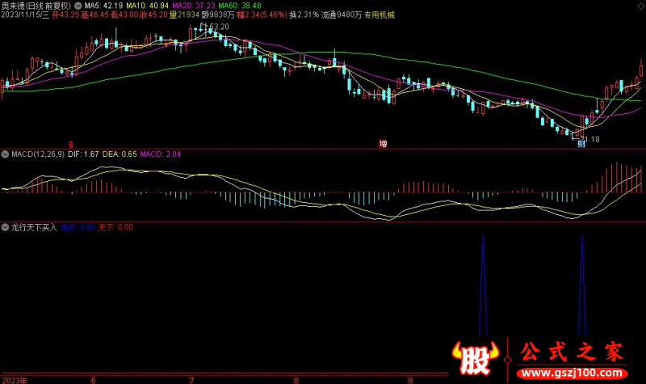Click the change value 幅2.34(5.46%)
Screen dimensions: 646x384
(x=262, y=15)
